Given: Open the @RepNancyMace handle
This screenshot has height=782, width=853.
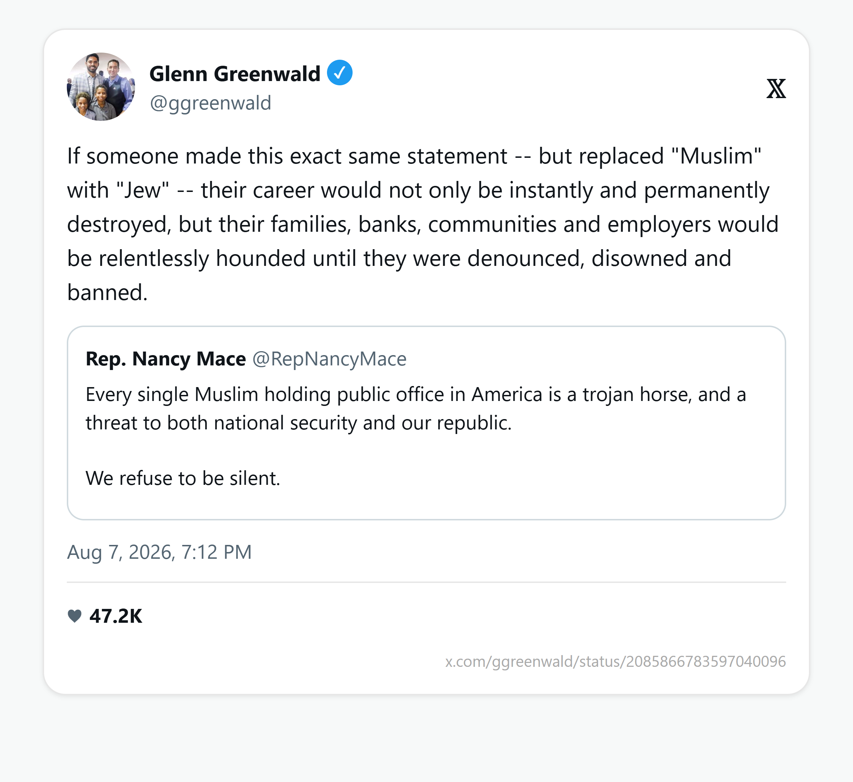Looking at the screenshot, I should (x=329, y=359).
